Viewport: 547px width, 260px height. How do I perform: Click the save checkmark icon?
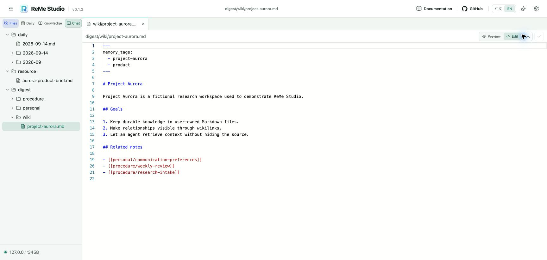(x=539, y=36)
